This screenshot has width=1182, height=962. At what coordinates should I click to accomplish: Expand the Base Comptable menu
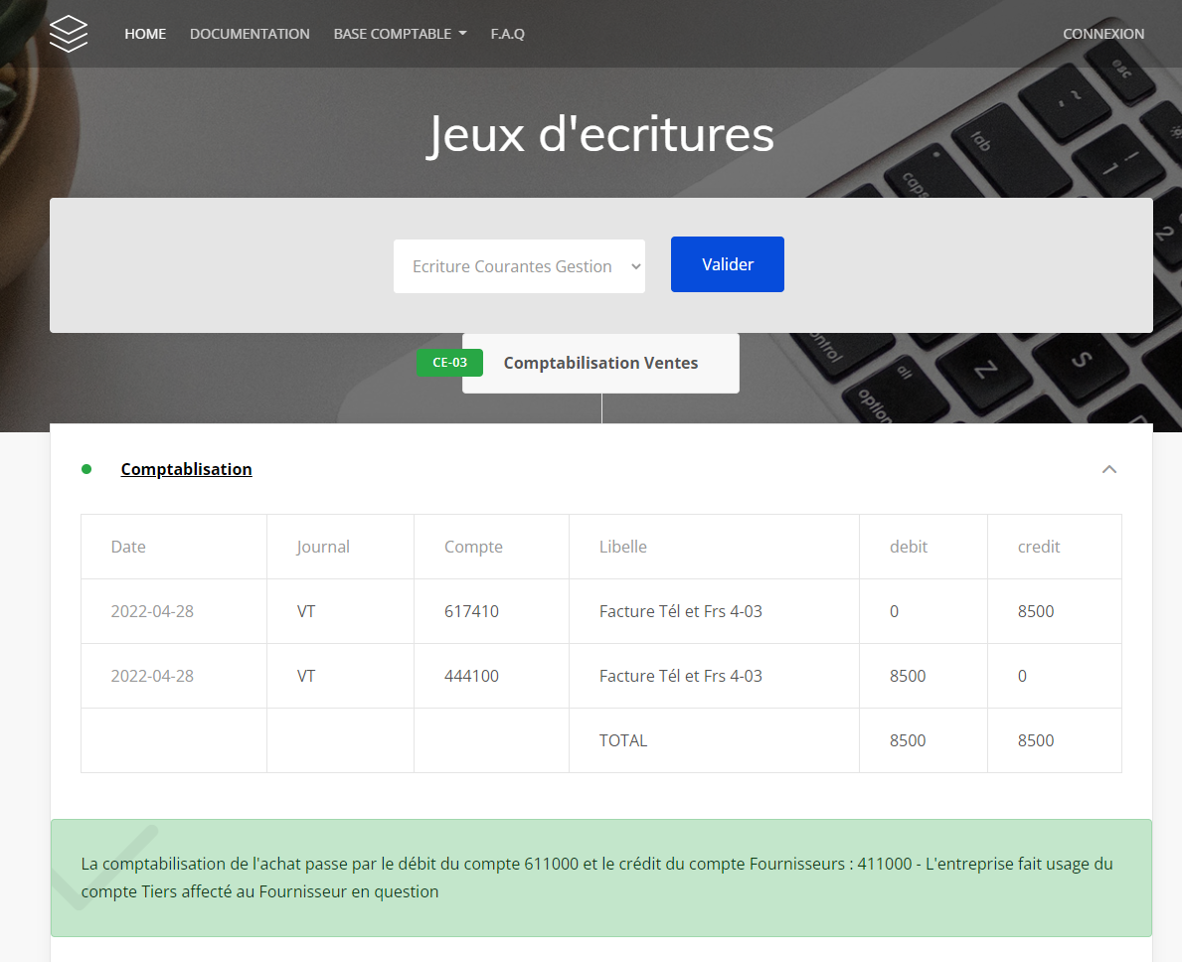point(400,34)
